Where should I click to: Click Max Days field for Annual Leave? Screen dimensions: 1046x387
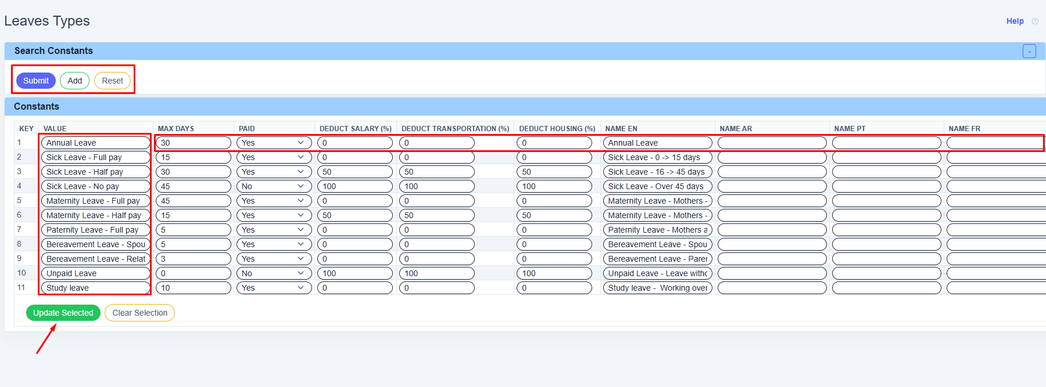click(194, 143)
